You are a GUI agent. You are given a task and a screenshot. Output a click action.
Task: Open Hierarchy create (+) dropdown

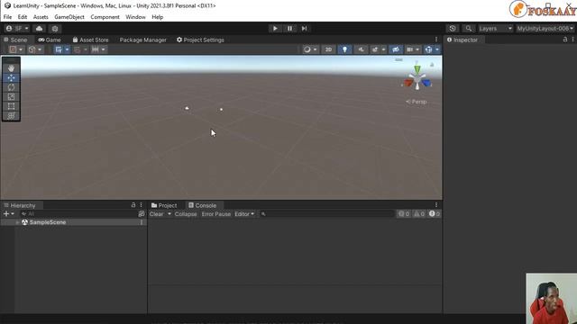(8, 214)
